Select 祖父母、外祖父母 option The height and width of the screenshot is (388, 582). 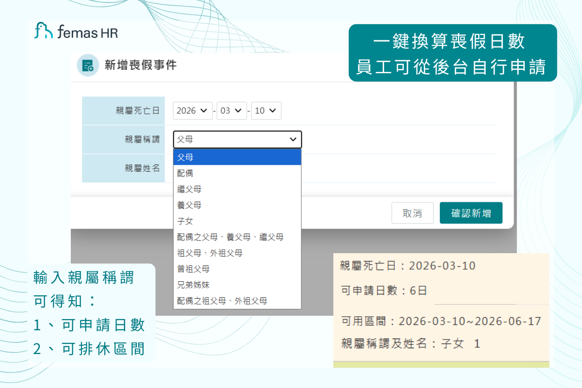pos(237,253)
